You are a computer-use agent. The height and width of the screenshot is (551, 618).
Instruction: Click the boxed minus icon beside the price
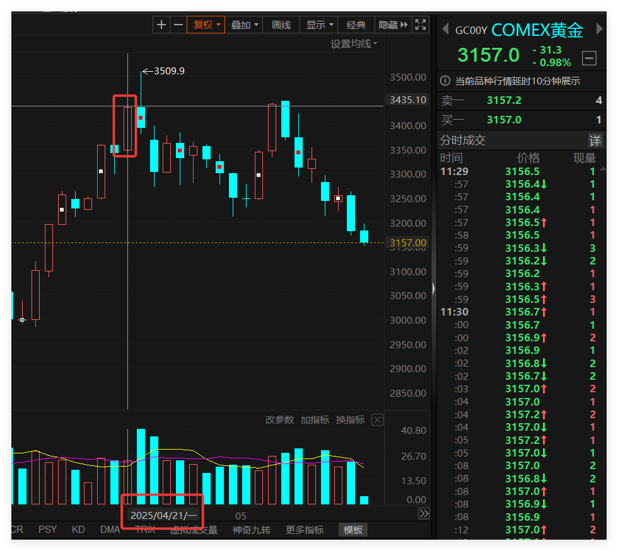click(x=589, y=58)
